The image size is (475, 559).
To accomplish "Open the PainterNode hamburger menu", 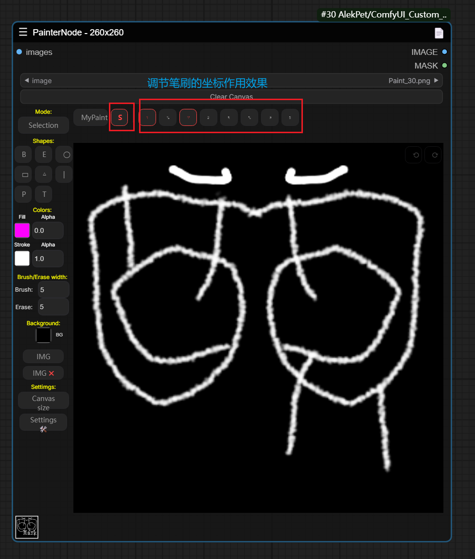I will click(x=23, y=33).
